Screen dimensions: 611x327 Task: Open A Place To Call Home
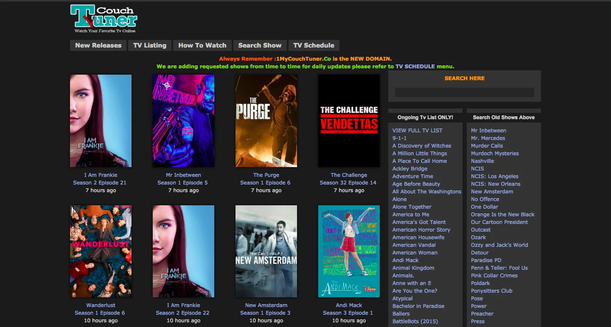420,161
